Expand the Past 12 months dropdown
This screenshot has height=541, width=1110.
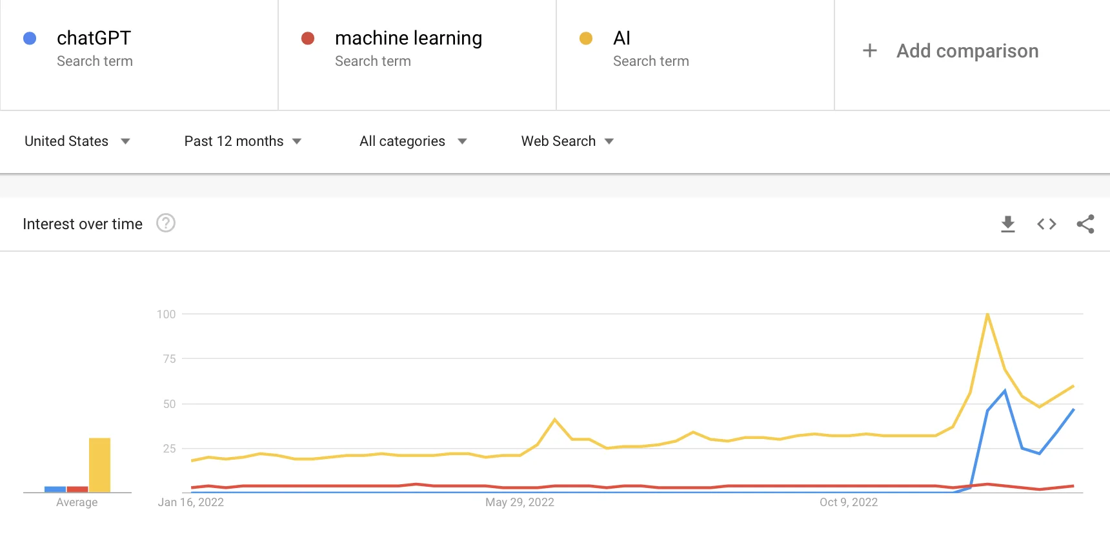pos(243,141)
